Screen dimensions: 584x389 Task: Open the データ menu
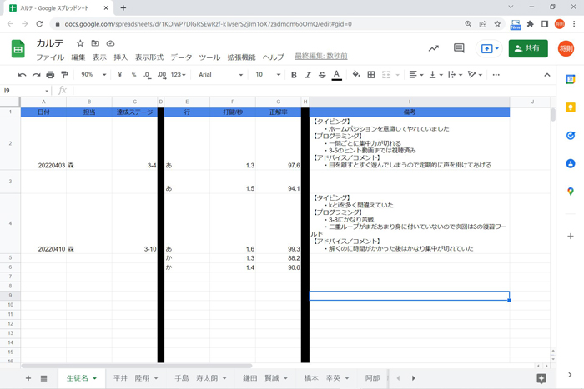tap(181, 57)
